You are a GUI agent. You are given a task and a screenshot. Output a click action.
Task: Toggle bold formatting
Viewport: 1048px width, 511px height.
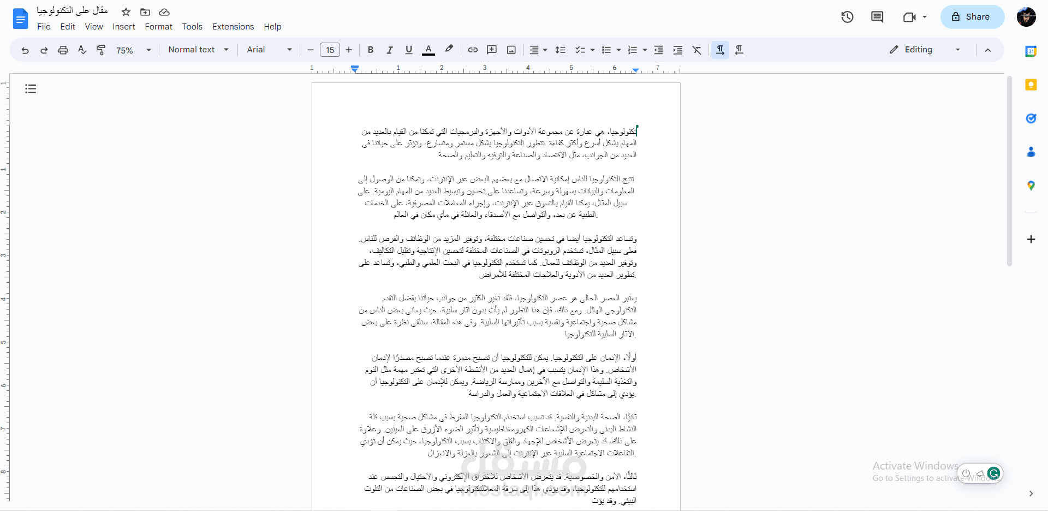click(x=371, y=50)
